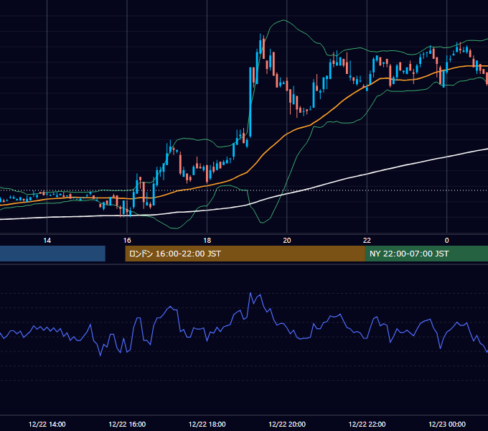Image resolution: width=488 pixels, height=431 pixels.
Task: Click the NY 22:00-07:00 JST session bar
Action: (426, 254)
